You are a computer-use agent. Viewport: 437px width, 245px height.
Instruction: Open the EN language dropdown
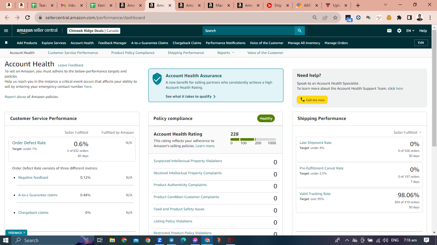[x=410, y=31]
